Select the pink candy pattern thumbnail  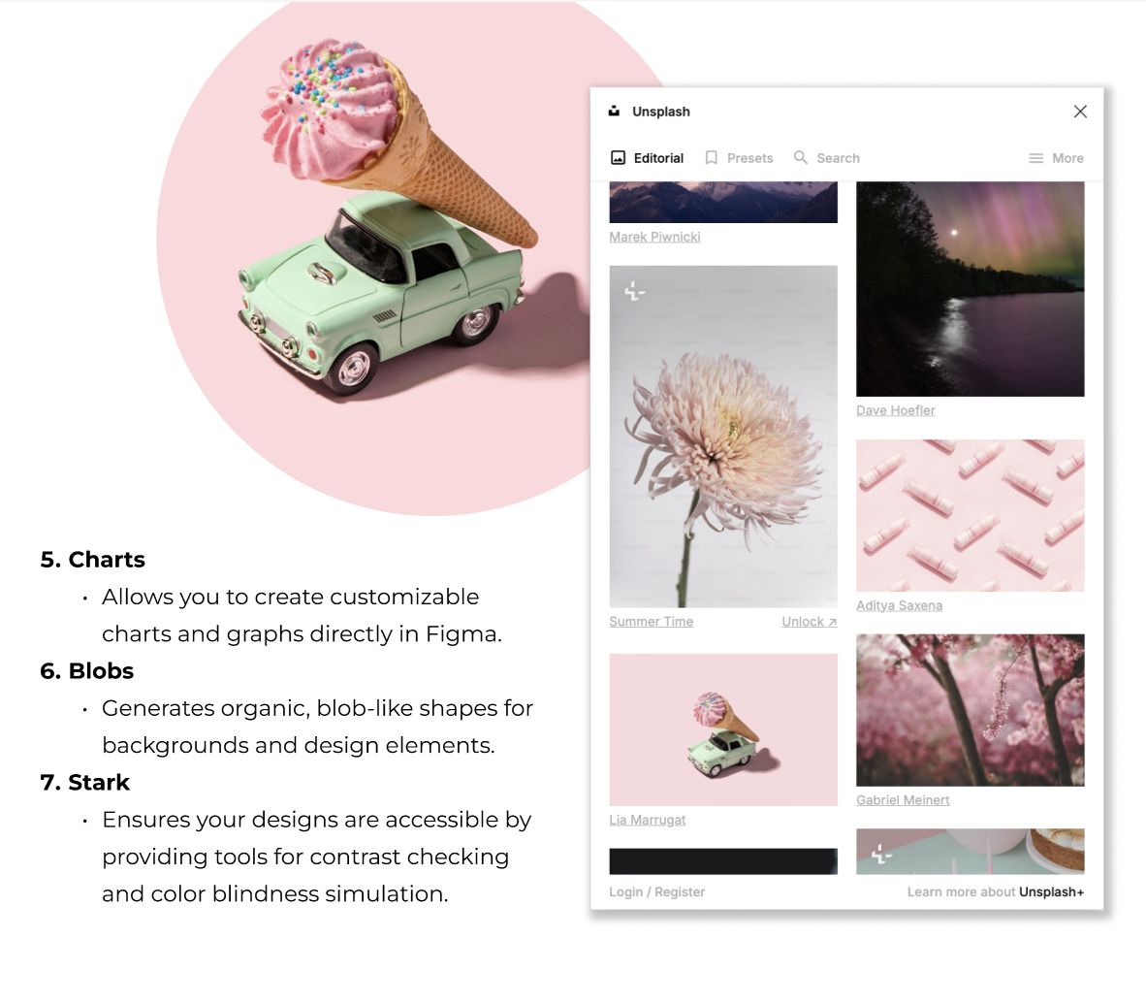point(971,515)
